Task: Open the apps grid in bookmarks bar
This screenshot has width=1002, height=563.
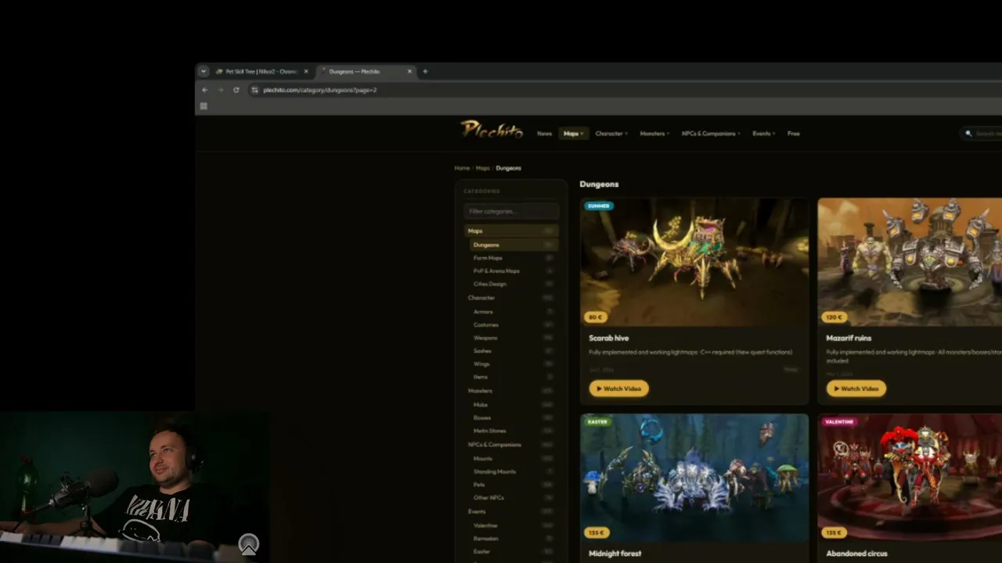Action: (204, 106)
